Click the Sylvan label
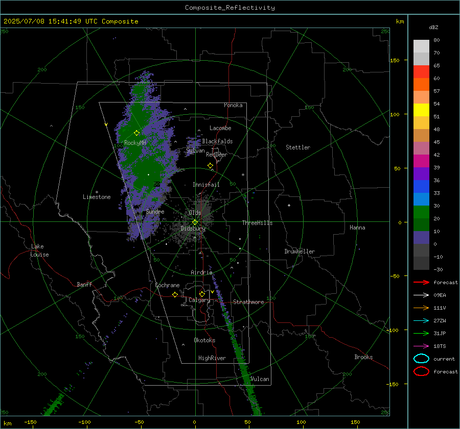The image size is (460, 429). coord(195,150)
